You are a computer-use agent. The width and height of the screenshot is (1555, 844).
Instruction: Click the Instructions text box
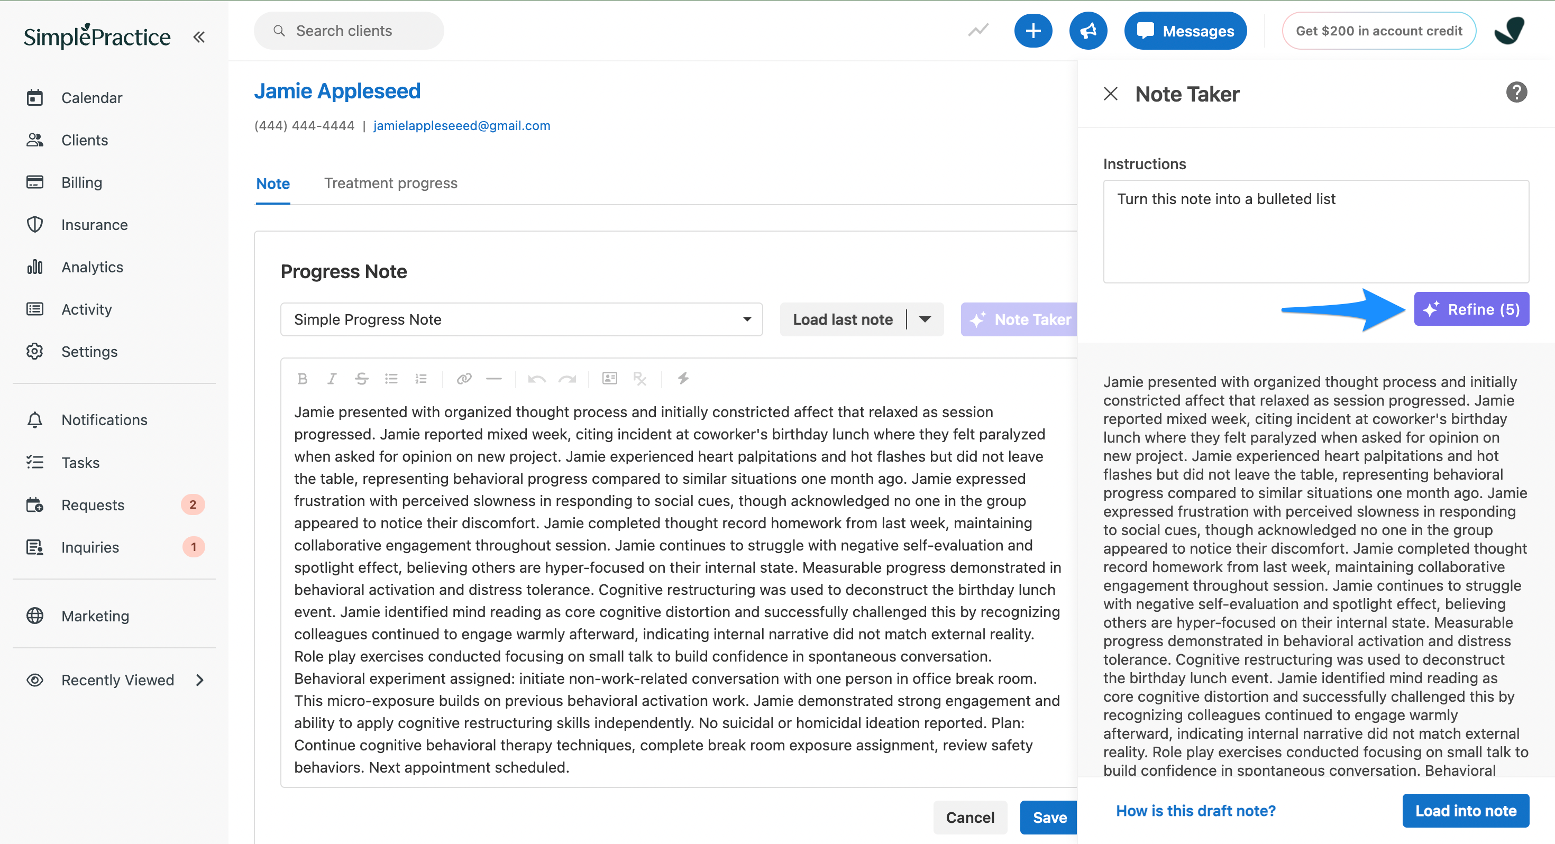1315,231
